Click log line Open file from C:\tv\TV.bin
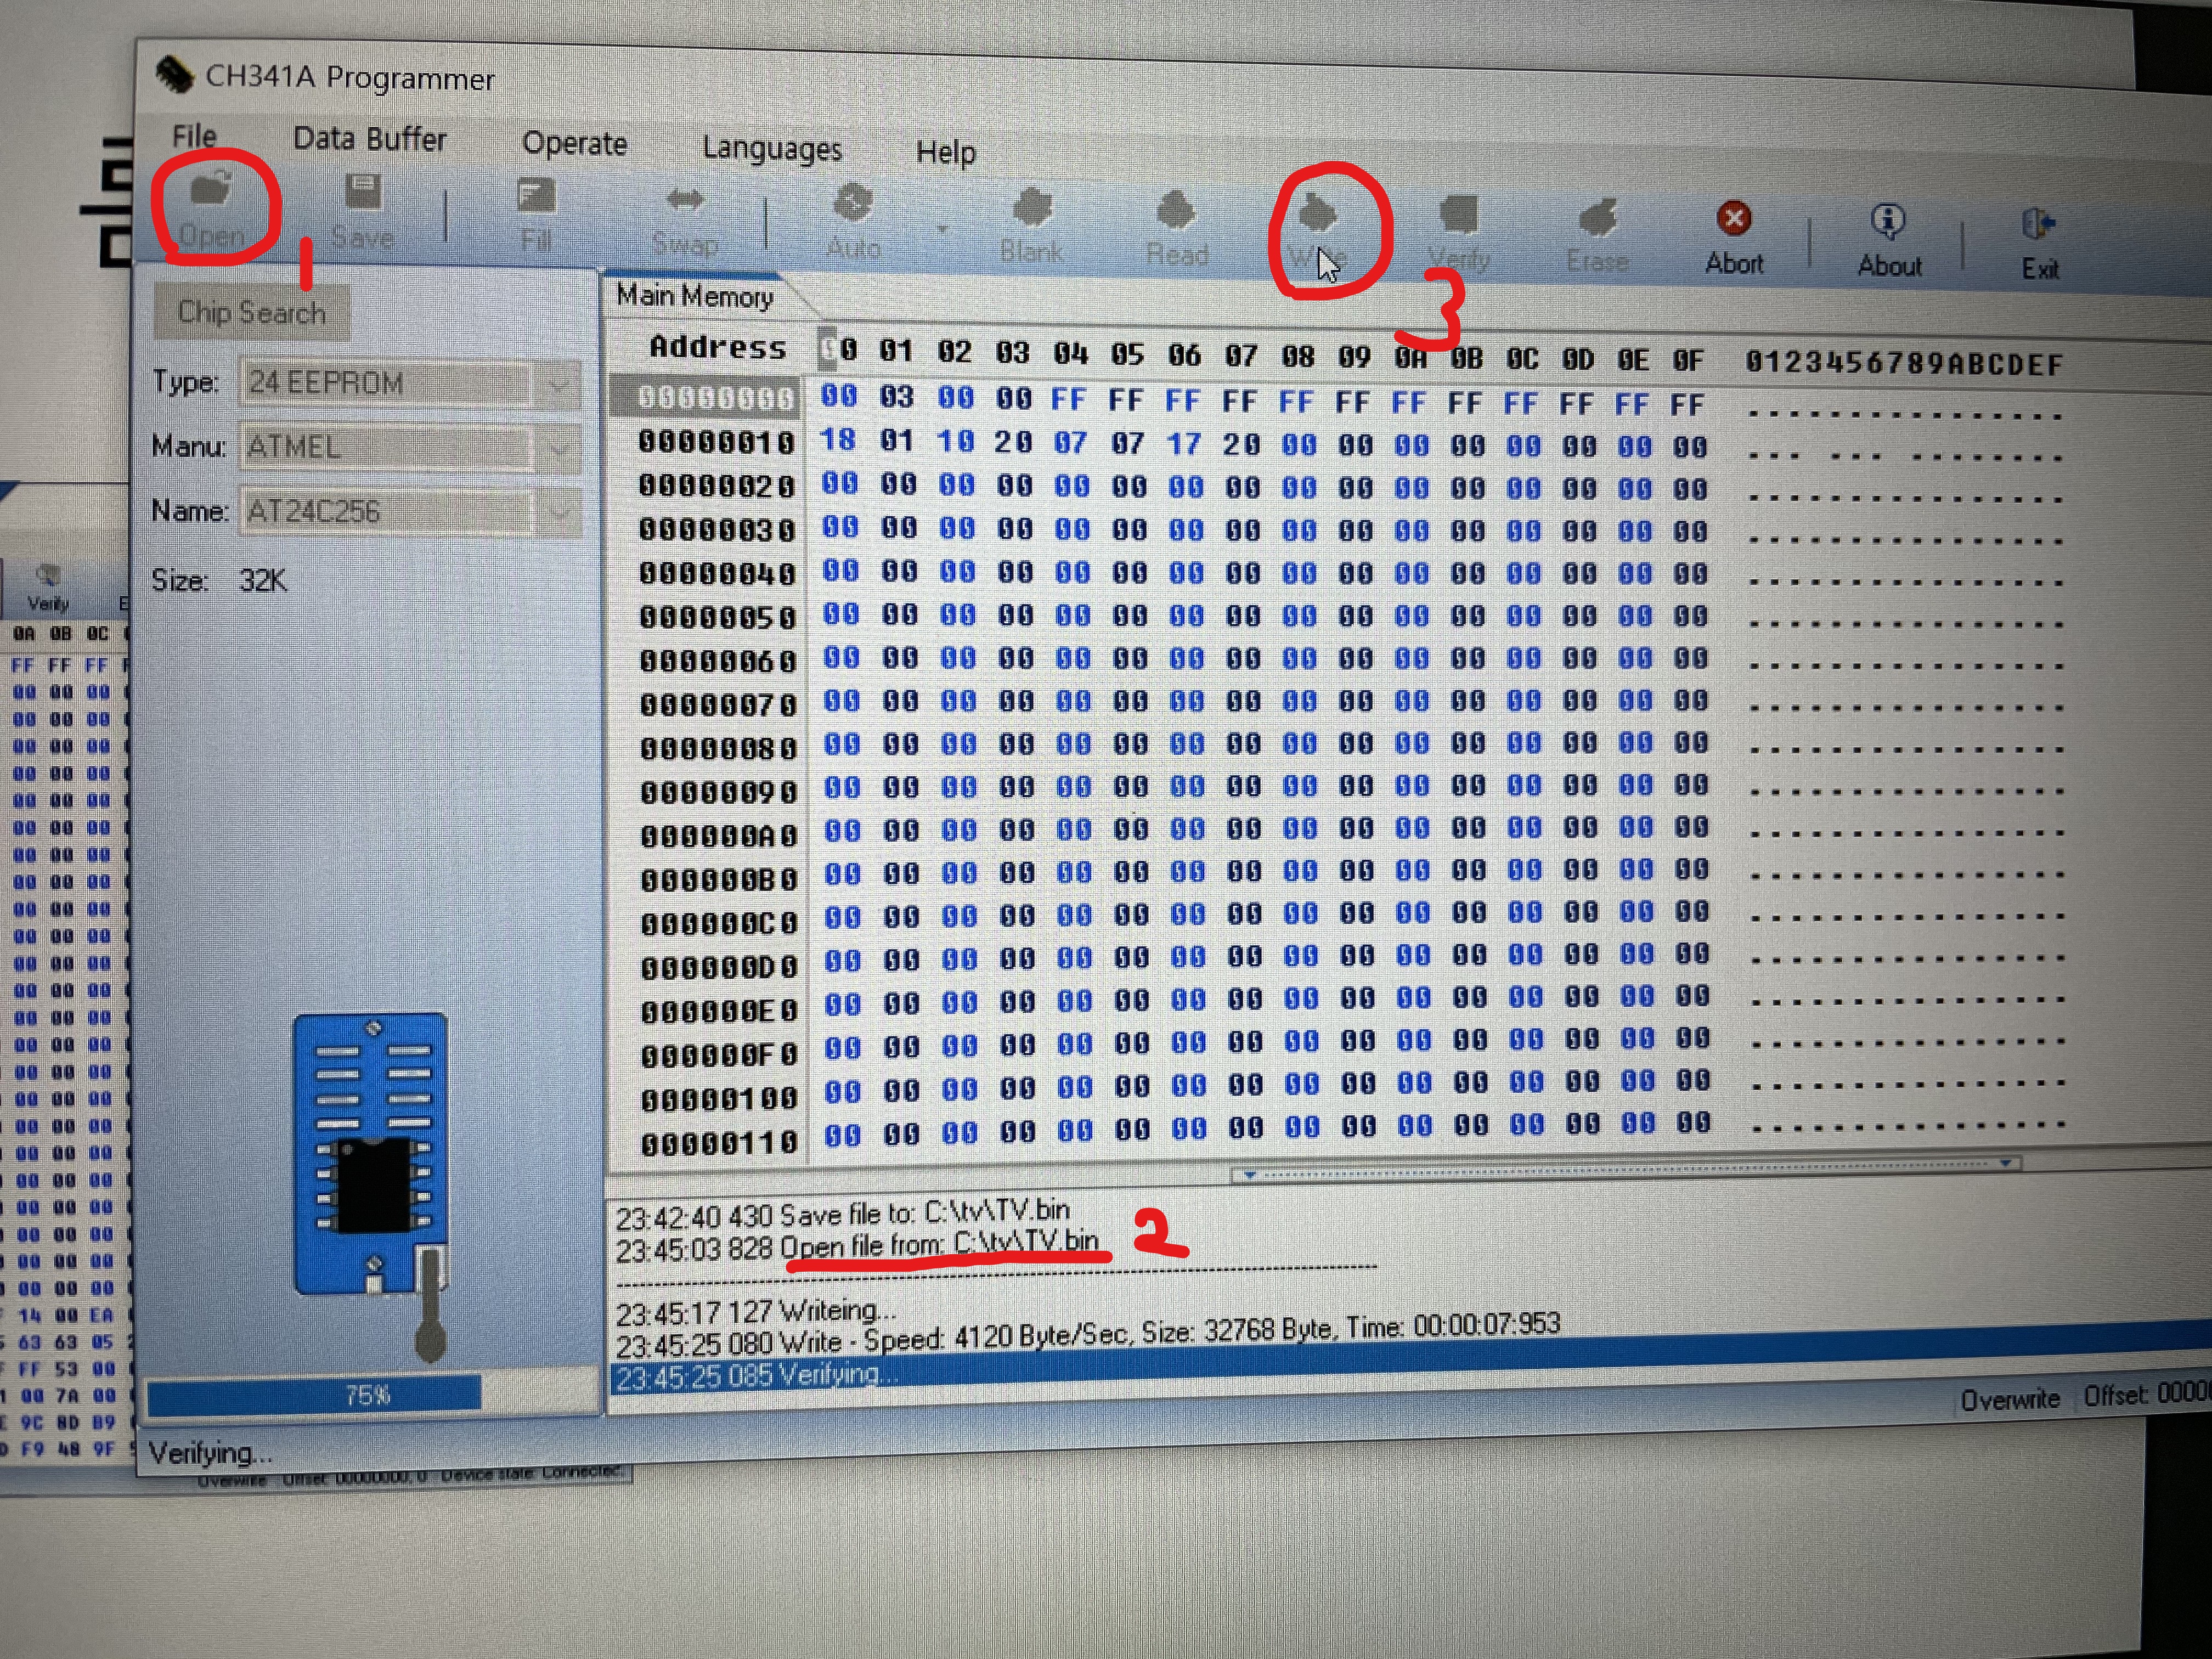This screenshot has height=1659, width=2212. click(856, 1245)
